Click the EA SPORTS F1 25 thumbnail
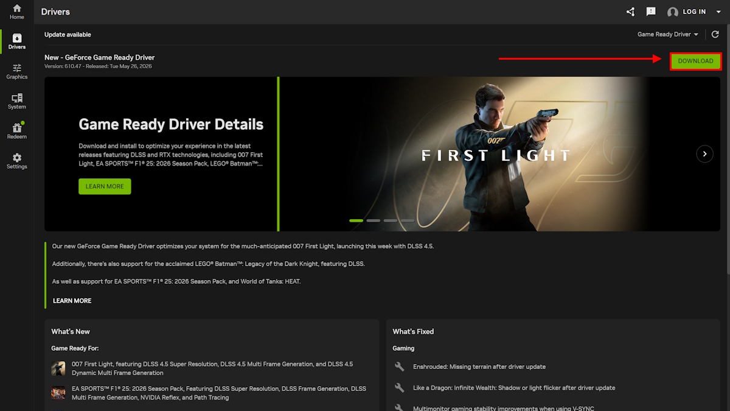The height and width of the screenshot is (411, 730). (x=58, y=393)
